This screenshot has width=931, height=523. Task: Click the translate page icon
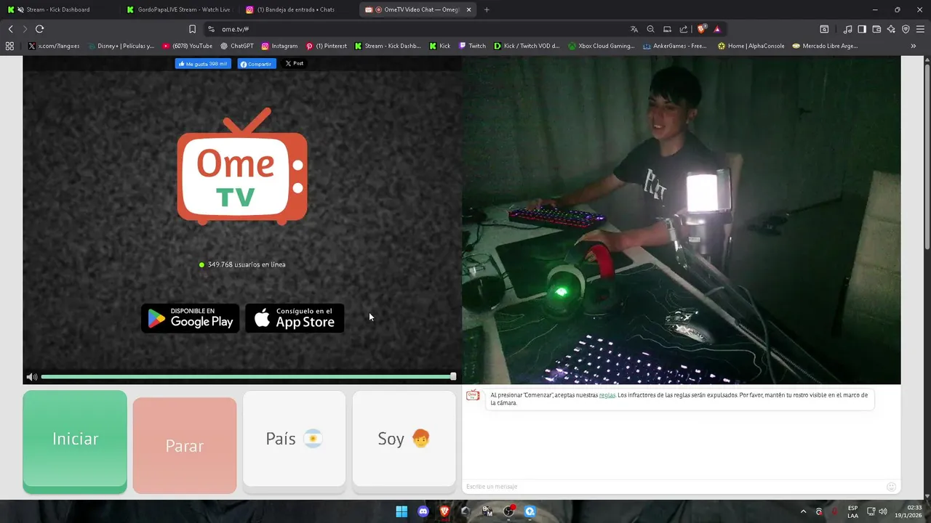pyautogui.click(x=634, y=29)
